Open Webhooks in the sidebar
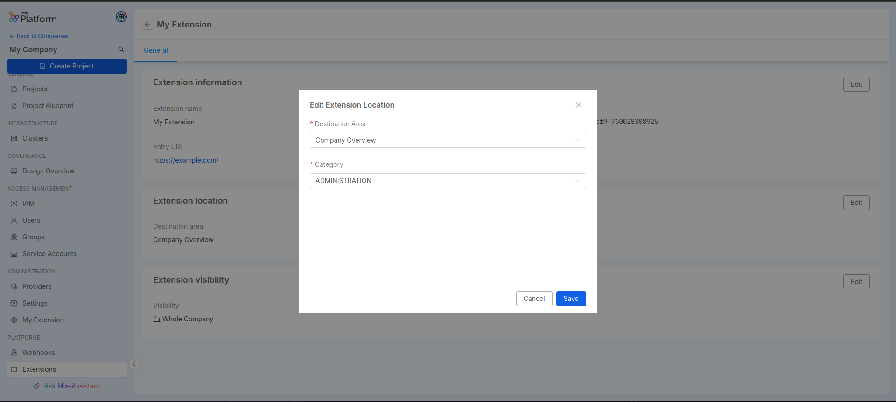Image resolution: width=896 pixels, height=402 pixels. tap(67, 353)
